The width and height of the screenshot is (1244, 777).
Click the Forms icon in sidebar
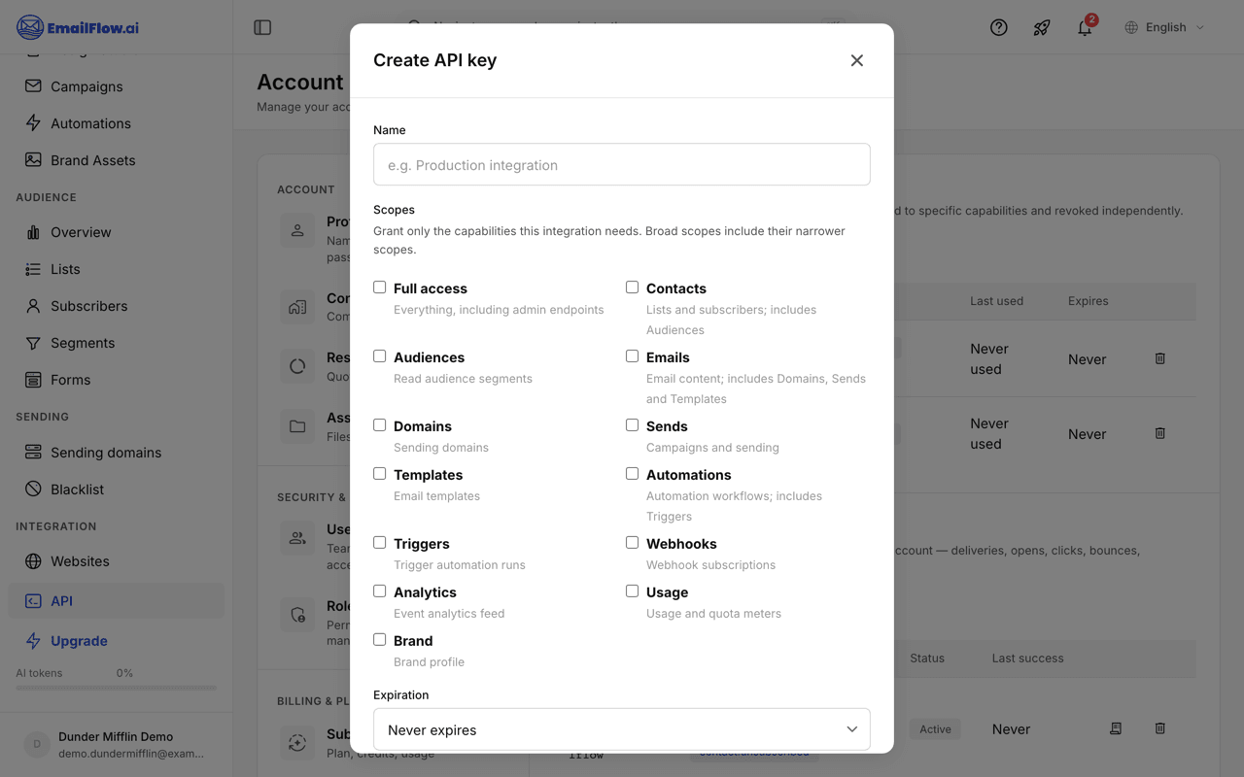coord(33,380)
